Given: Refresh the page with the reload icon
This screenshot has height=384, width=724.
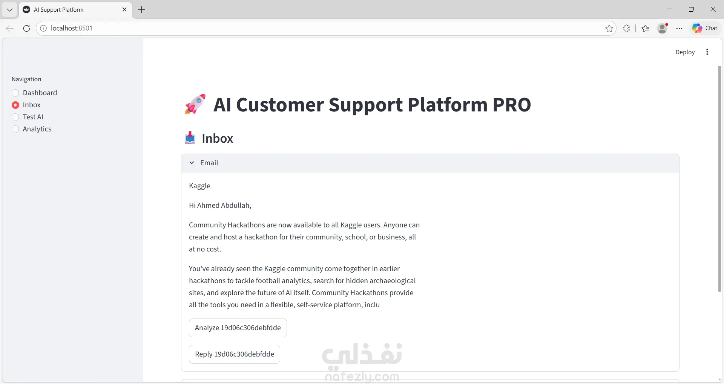Looking at the screenshot, I should (26, 28).
